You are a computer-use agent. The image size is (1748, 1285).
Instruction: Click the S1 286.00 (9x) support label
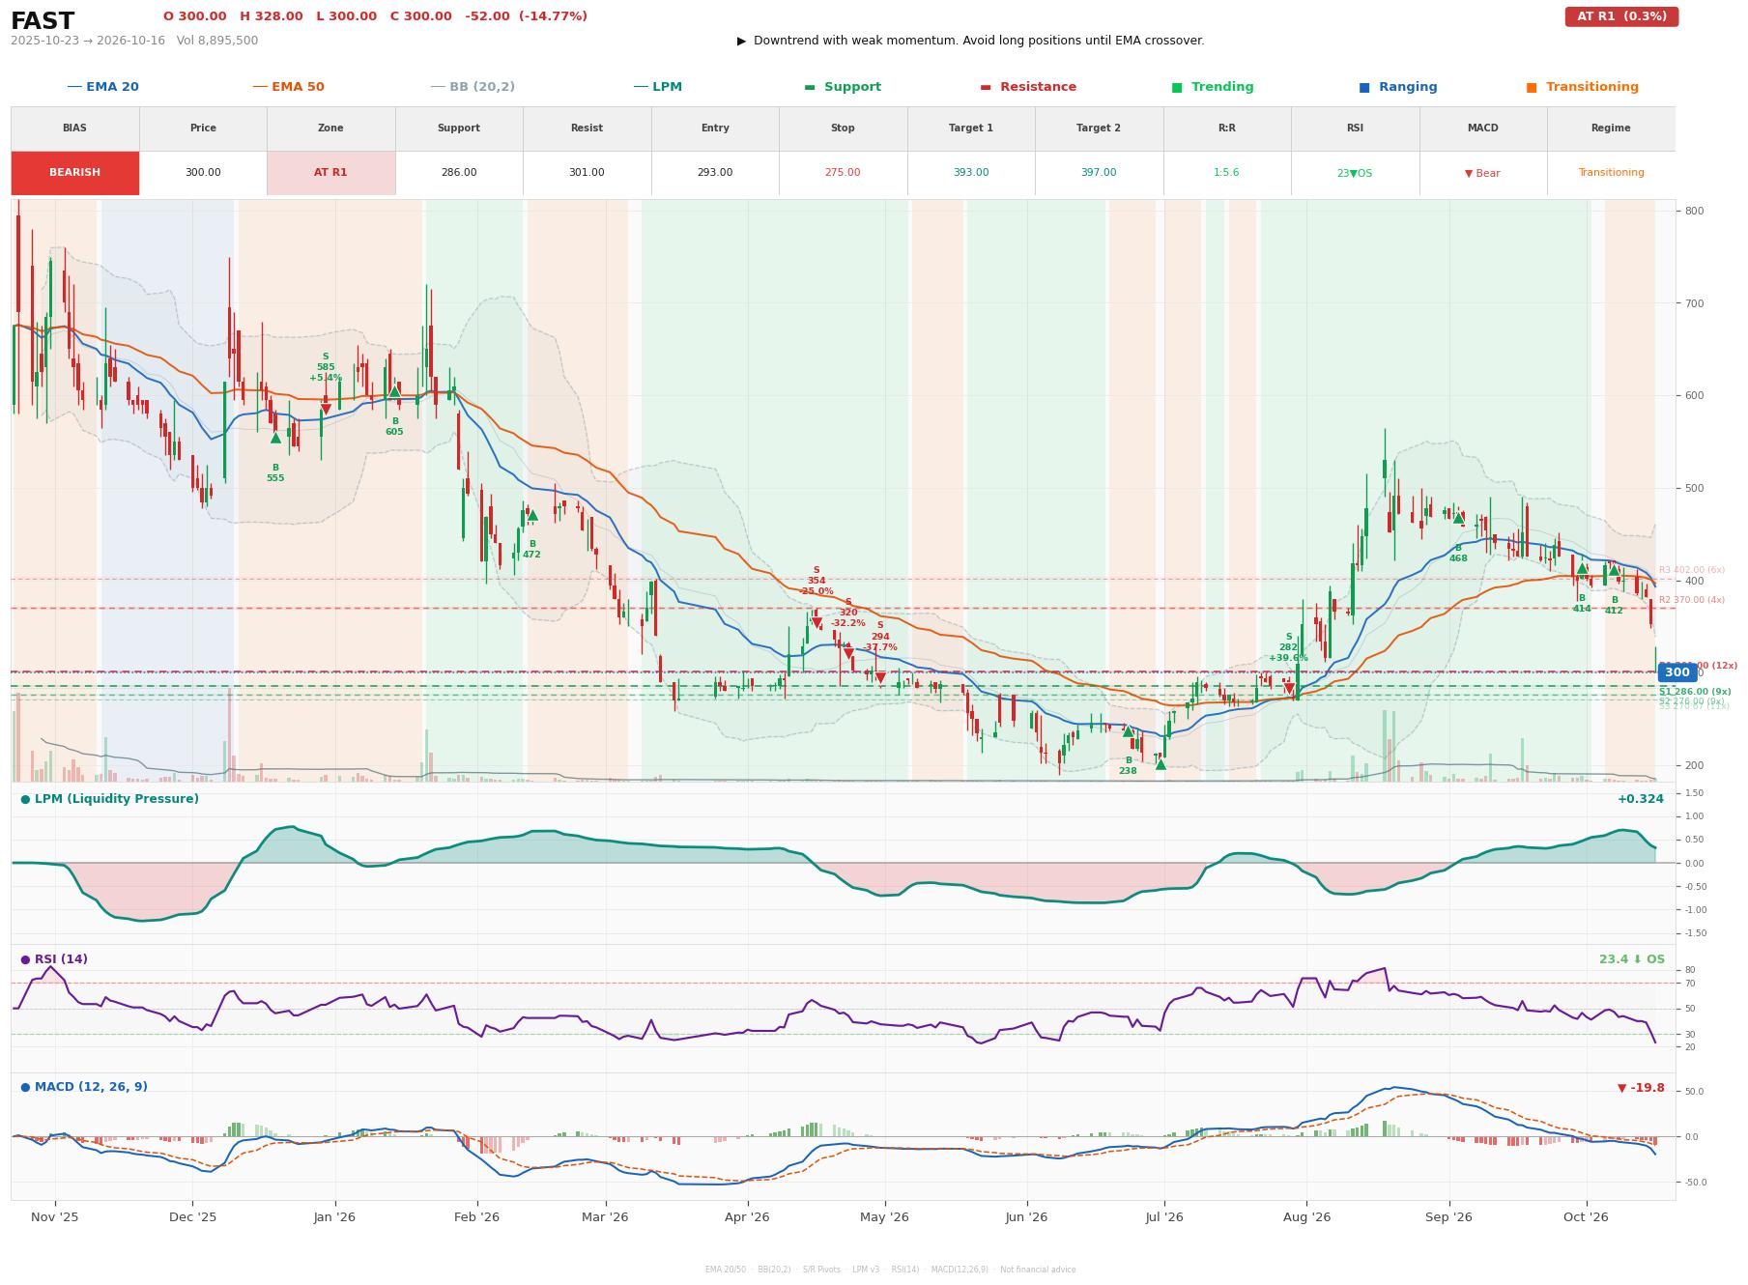pos(1695,692)
